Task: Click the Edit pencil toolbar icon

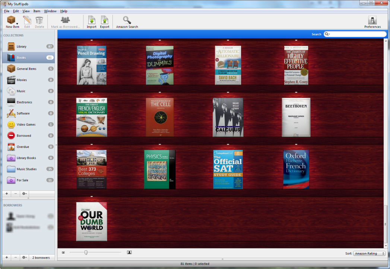Action: point(27,20)
